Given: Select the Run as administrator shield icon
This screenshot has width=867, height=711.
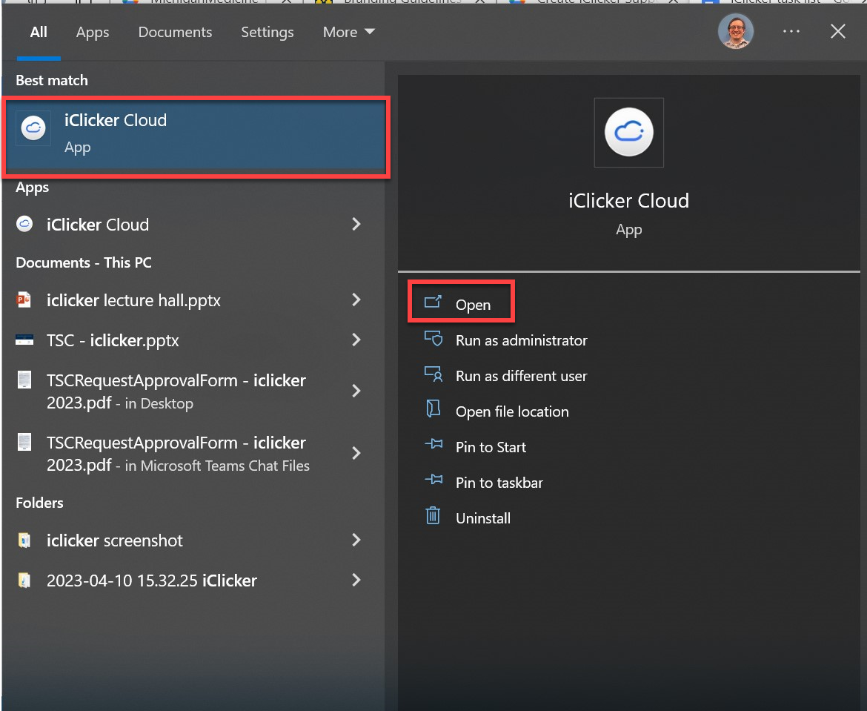Looking at the screenshot, I should pos(433,340).
